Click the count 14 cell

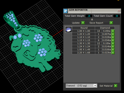coord(98,31)
